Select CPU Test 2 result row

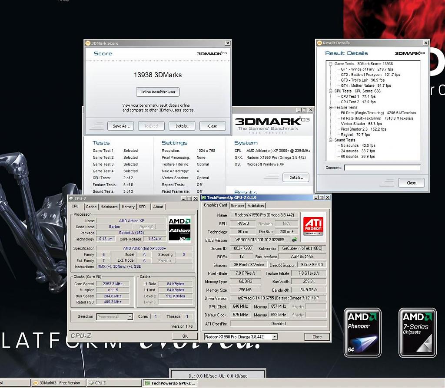tap(358, 102)
